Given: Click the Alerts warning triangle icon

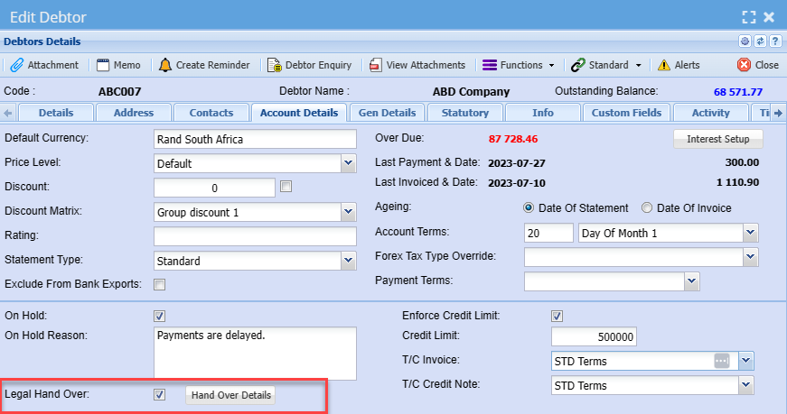Looking at the screenshot, I should pyautogui.click(x=663, y=65).
